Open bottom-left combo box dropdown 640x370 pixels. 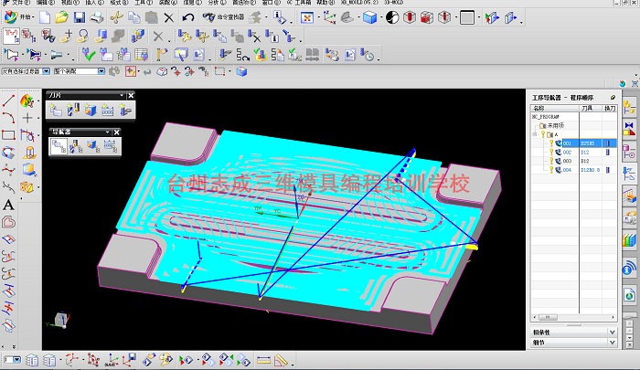pos(16,359)
